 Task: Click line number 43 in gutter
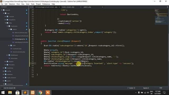coord(33,41)
